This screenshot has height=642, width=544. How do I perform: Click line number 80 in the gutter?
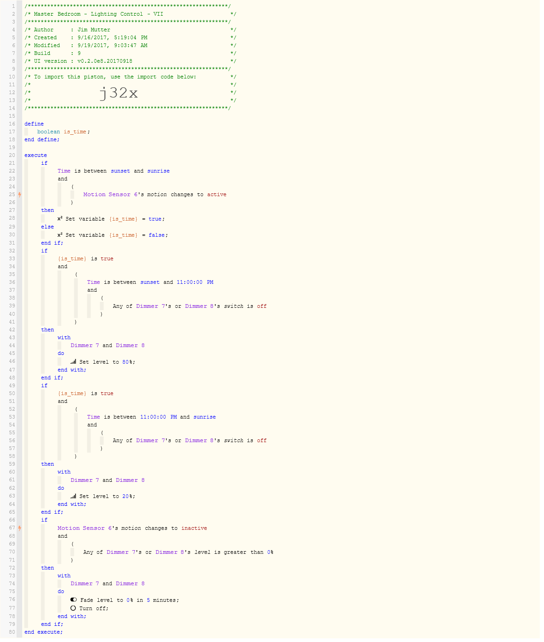click(x=12, y=632)
